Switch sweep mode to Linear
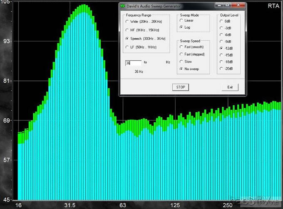Image resolution: width=283 pixels, height=209 pixels. [x=181, y=20]
